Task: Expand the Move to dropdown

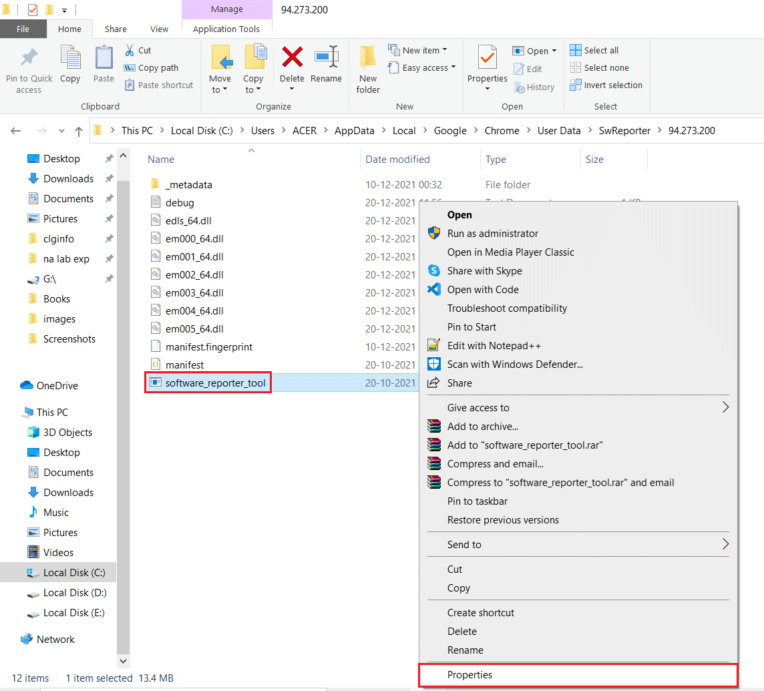Action: (x=220, y=89)
